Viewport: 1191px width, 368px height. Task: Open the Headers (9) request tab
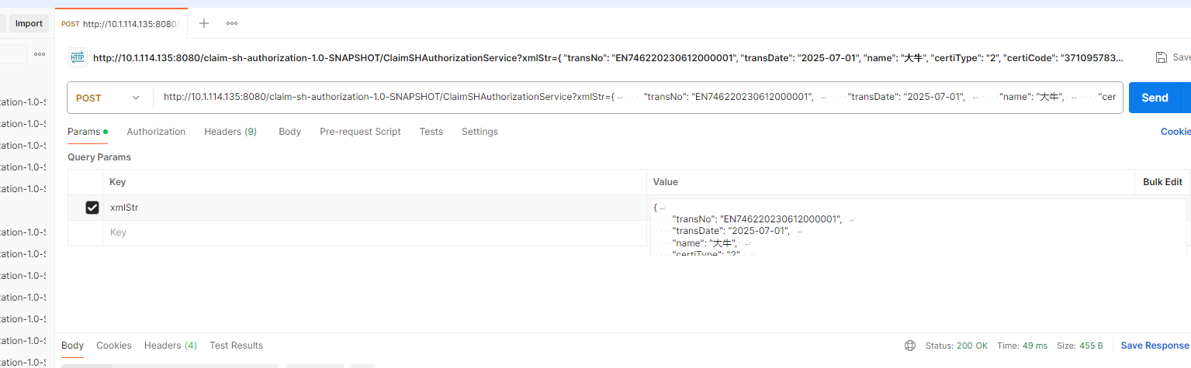[x=230, y=132]
